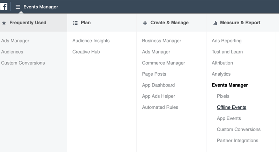The width and height of the screenshot is (279, 152).
Task: Open Page Posts
Action: pos(154,74)
